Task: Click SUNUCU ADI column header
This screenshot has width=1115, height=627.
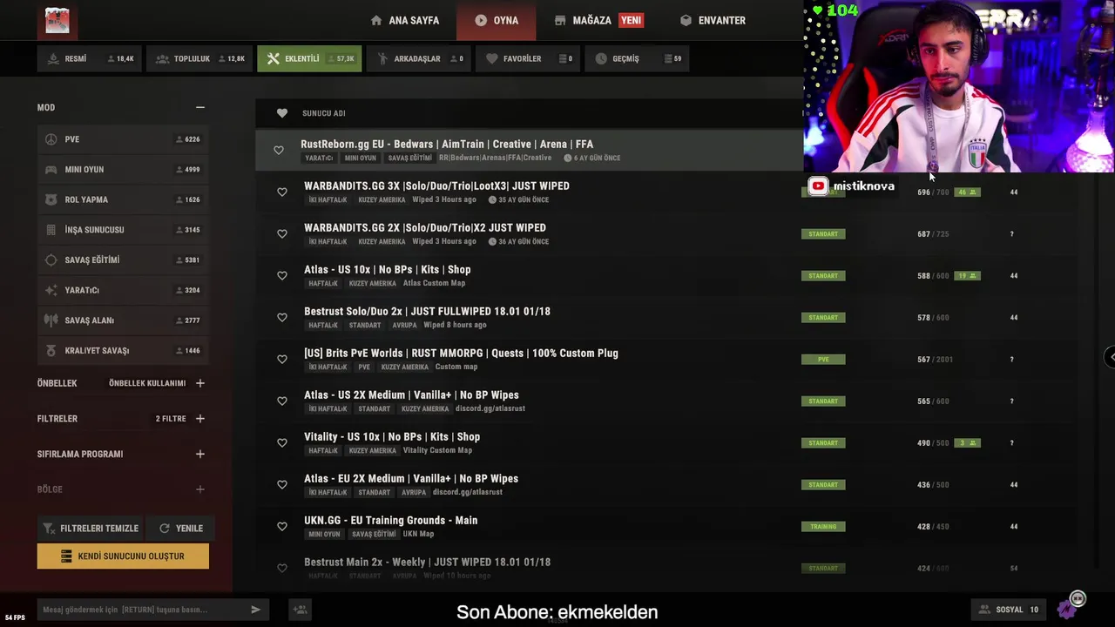Action: pyautogui.click(x=324, y=113)
